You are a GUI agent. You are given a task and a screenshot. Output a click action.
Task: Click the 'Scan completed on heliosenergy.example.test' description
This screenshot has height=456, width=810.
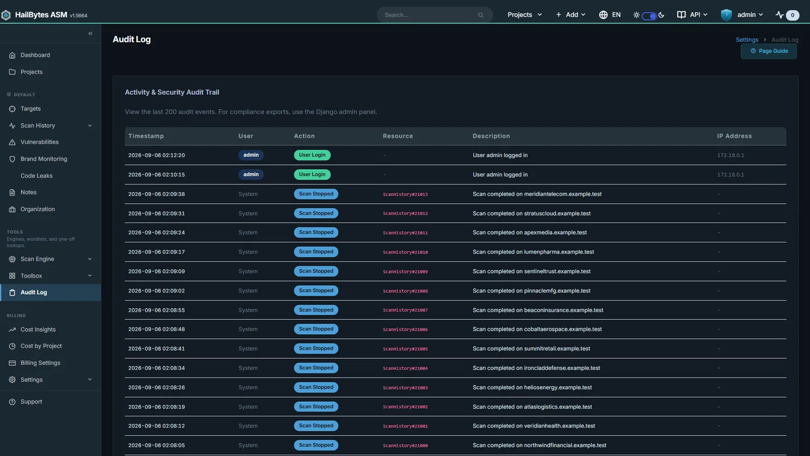coord(532,388)
